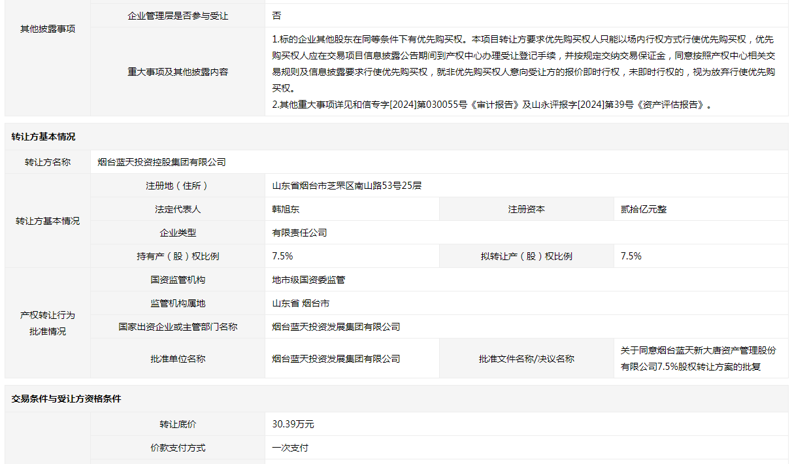Click the registered capital value 贰拾亿元整
Screen dimensions: 792x464
coord(644,209)
